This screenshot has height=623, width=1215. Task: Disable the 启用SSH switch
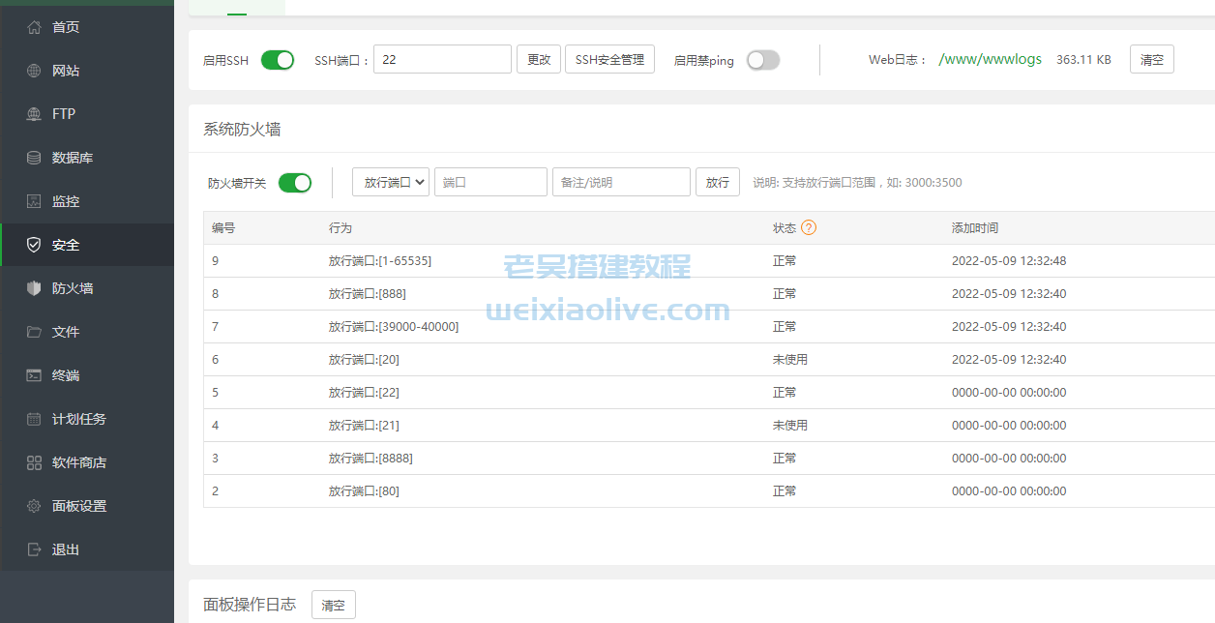tap(278, 59)
